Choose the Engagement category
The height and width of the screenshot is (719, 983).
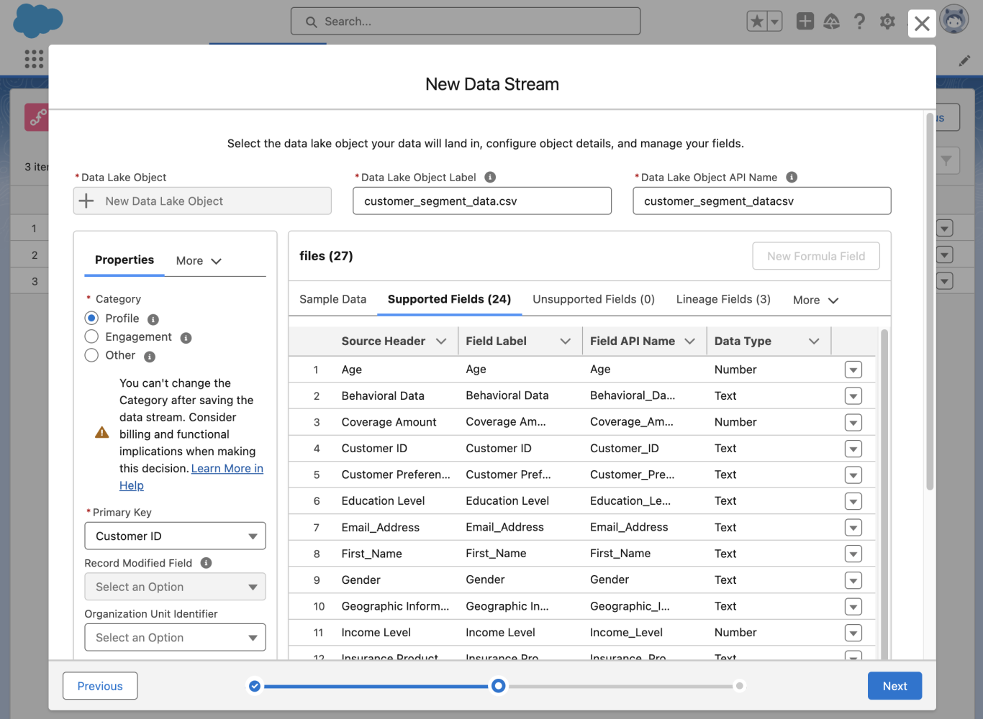click(x=91, y=336)
